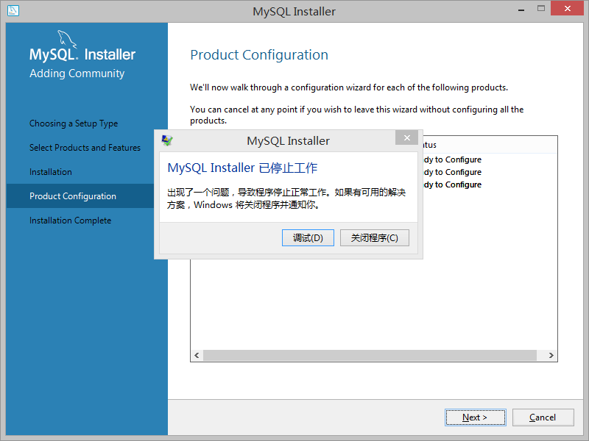Select the Product Configuration step

click(80, 196)
